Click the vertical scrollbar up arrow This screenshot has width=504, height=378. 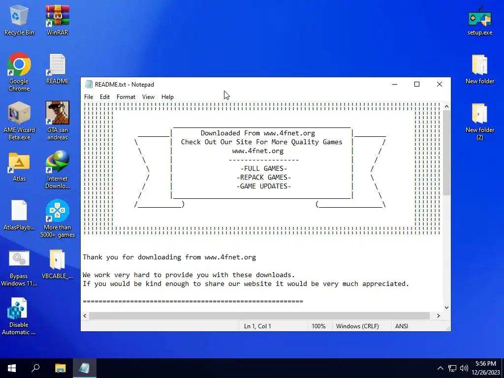[446, 106]
